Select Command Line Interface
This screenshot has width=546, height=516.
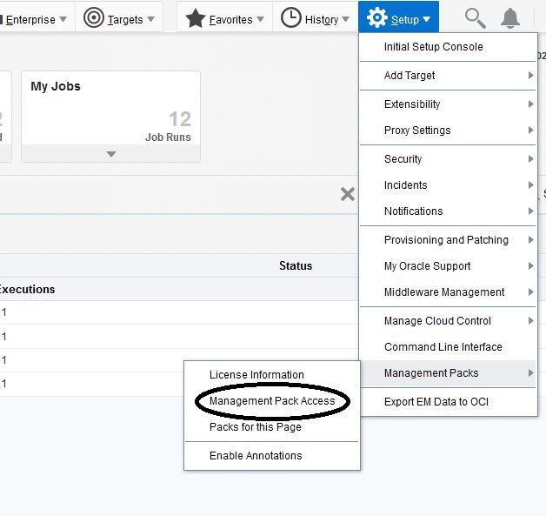448,346
